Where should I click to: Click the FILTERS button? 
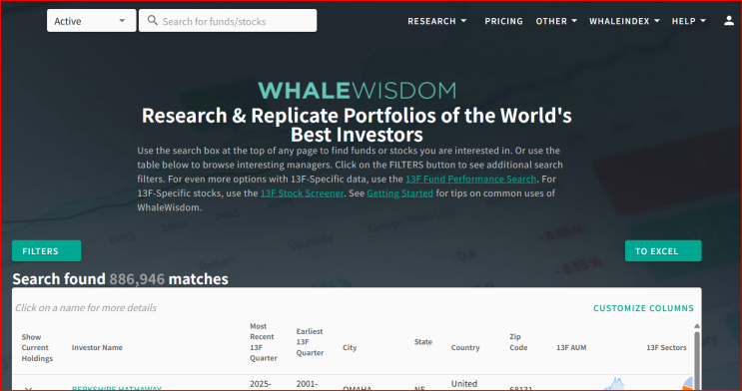click(46, 251)
